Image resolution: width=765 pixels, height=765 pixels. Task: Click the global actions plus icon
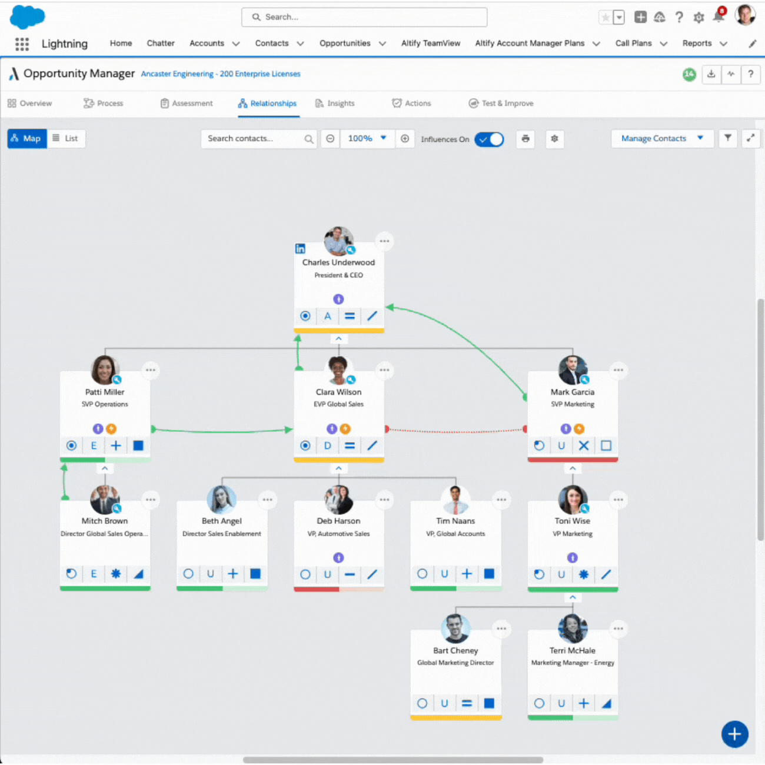coord(640,17)
